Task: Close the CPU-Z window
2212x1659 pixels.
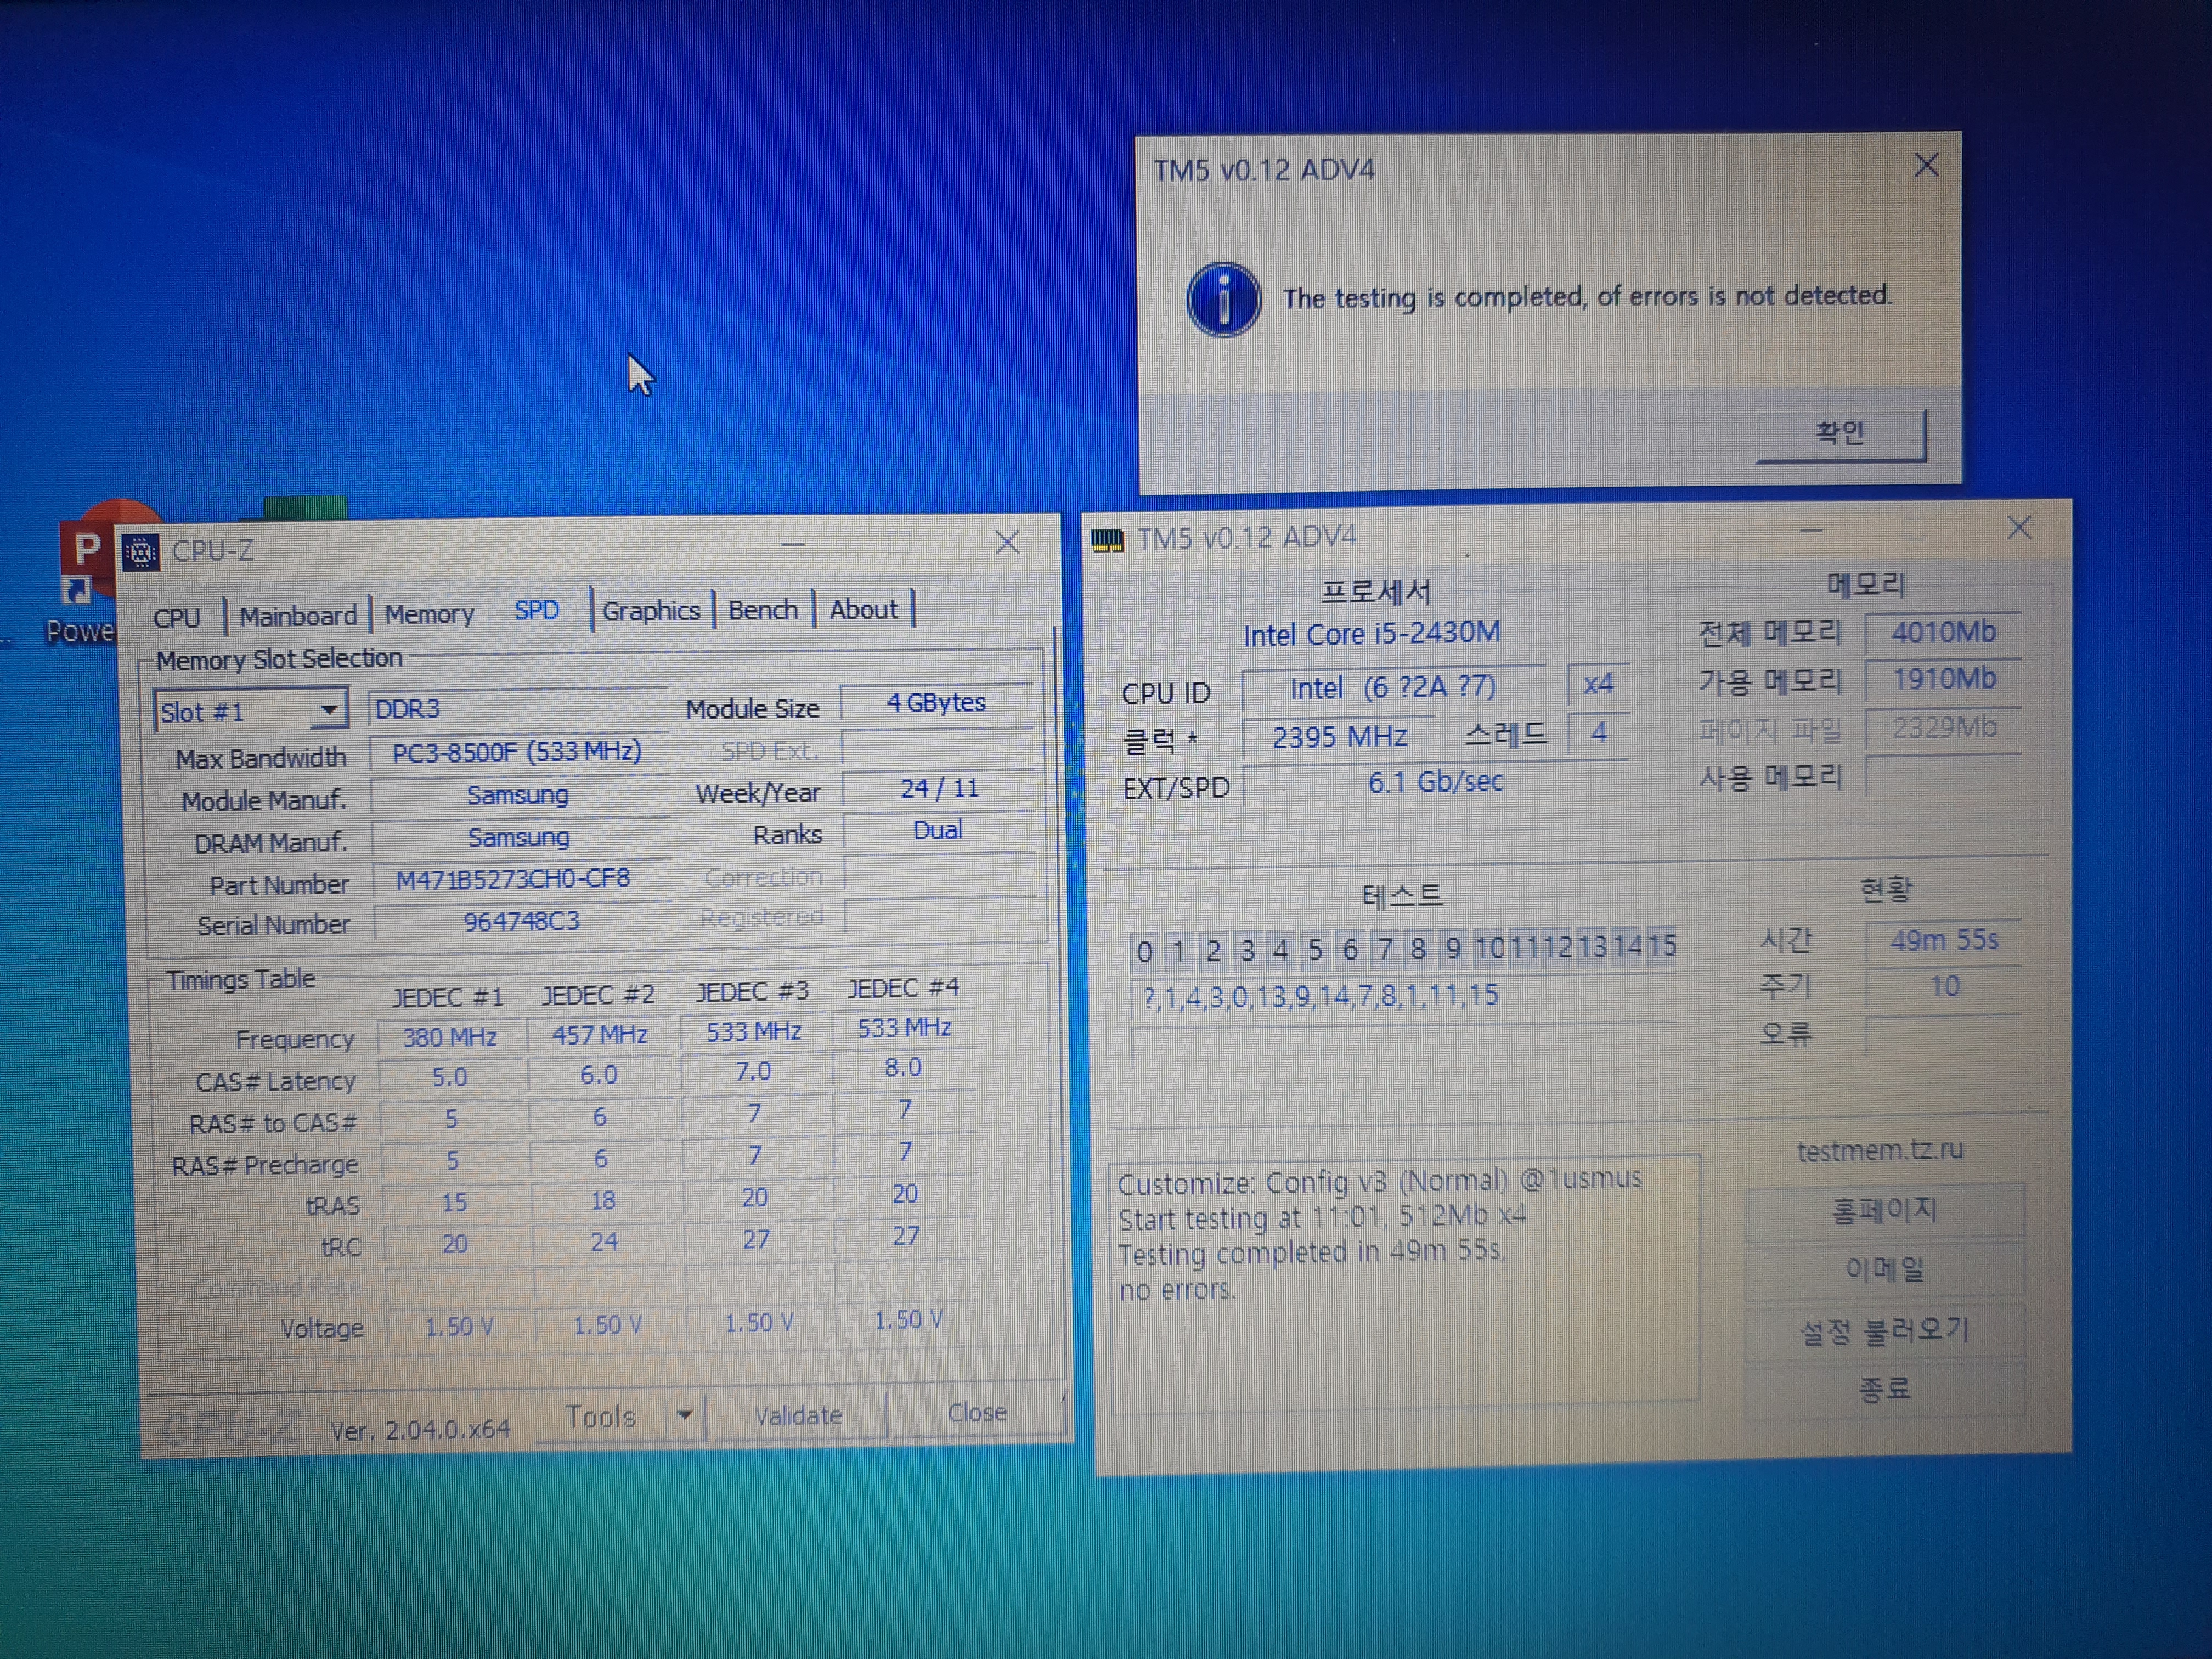Action: coord(1007,542)
